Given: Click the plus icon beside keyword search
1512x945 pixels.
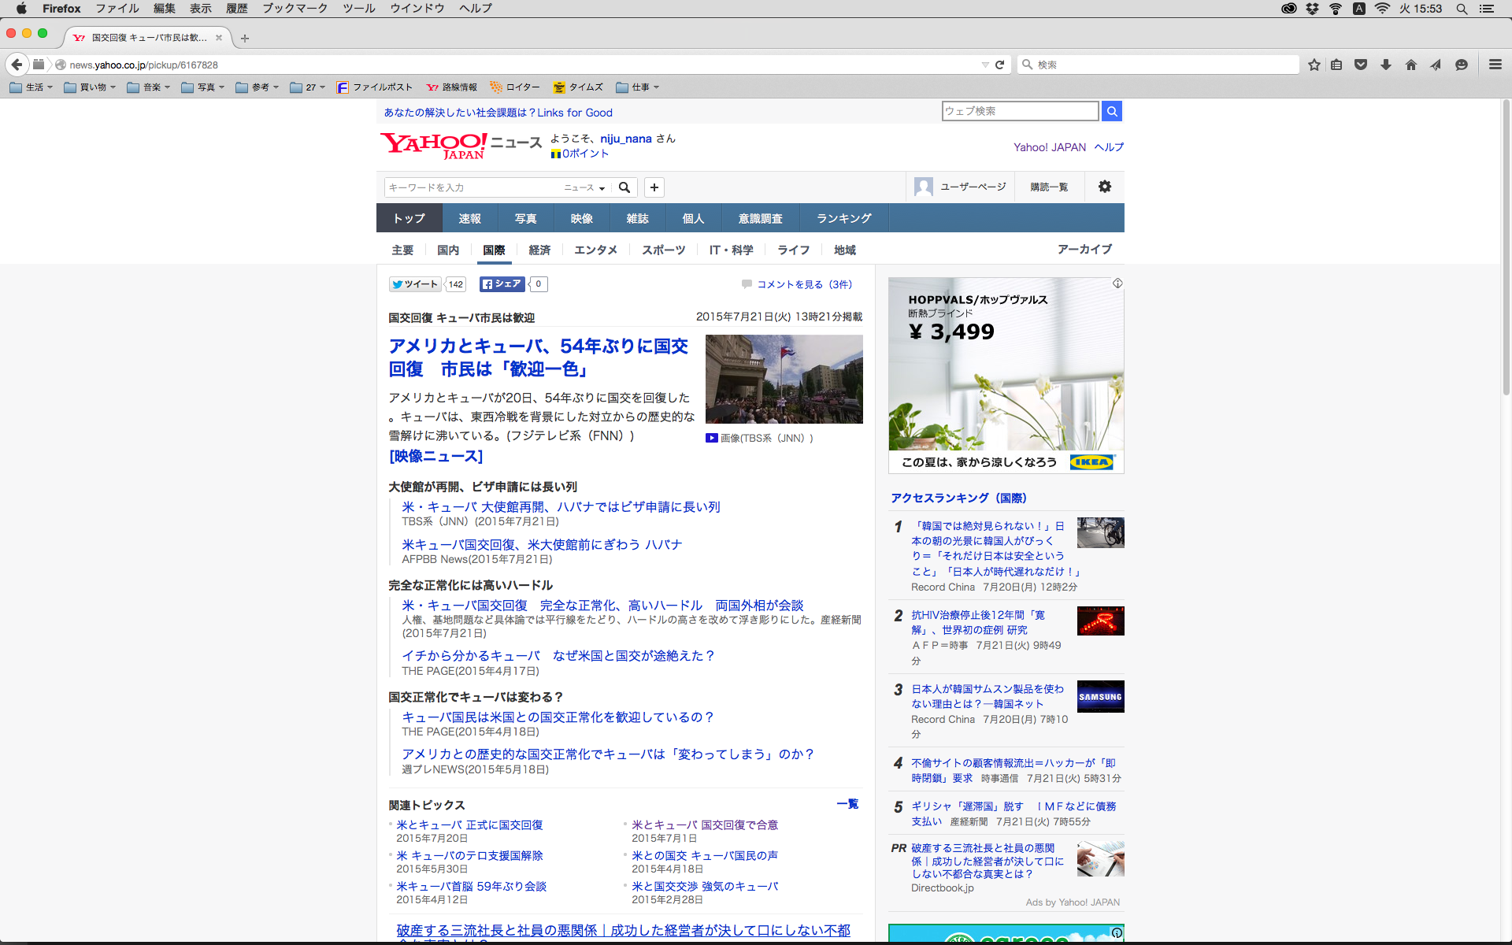Looking at the screenshot, I should (x=654, y=187).
